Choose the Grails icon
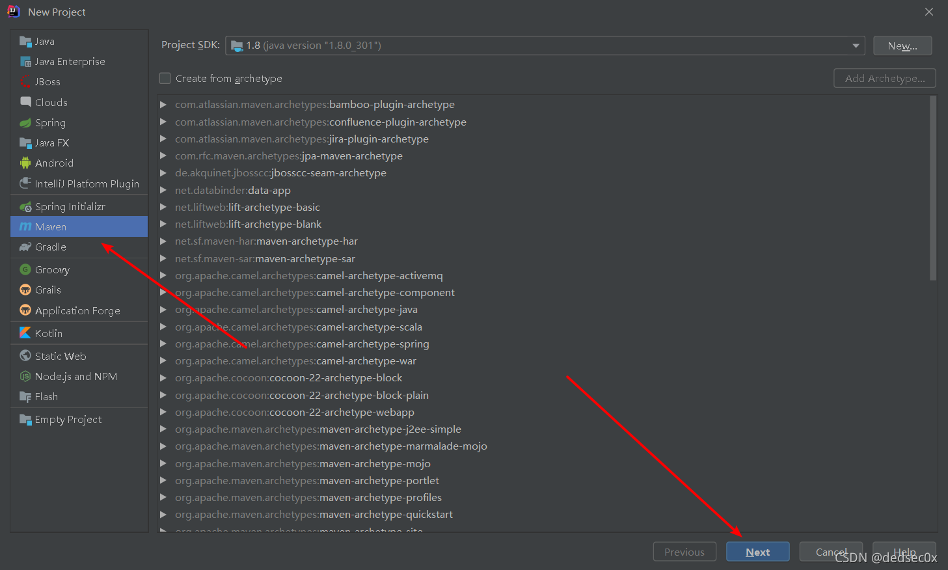This screenshot has width=948, height=570. point(25,290)
